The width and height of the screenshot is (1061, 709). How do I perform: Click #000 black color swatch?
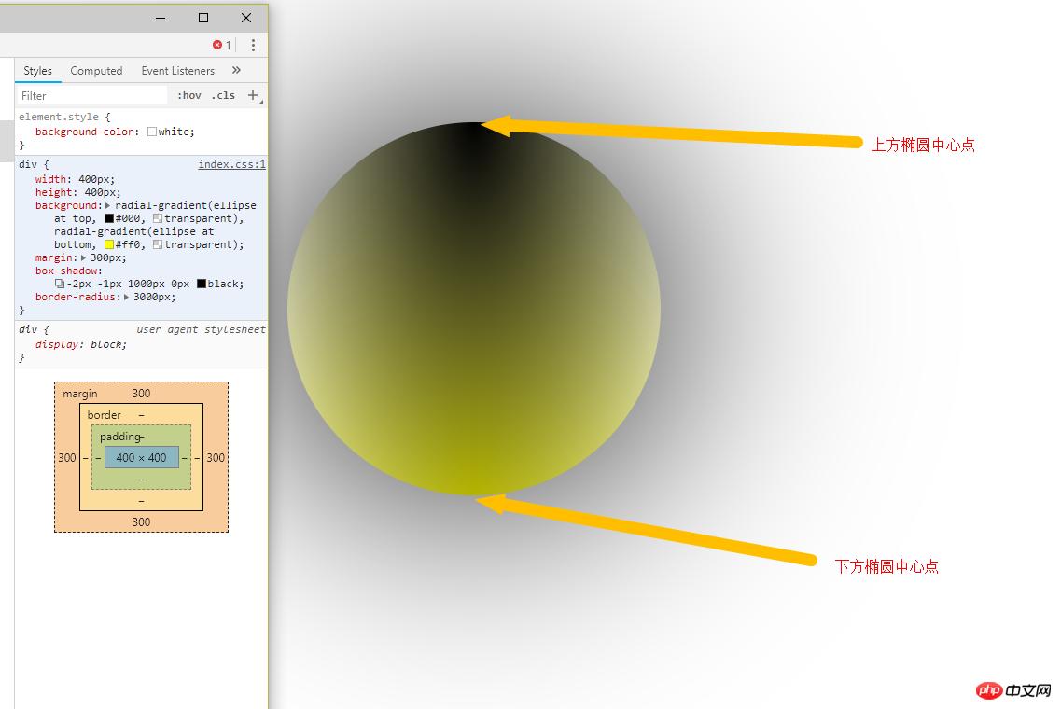click(x=109, y=218)
